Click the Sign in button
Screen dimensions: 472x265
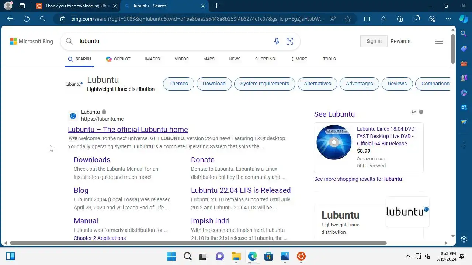[x=374, y=41]
